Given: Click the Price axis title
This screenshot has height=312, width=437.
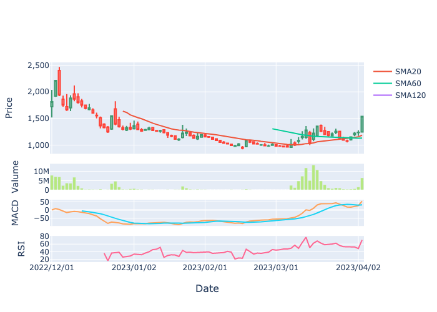Looking at the screenshot, I should (9, 108).
